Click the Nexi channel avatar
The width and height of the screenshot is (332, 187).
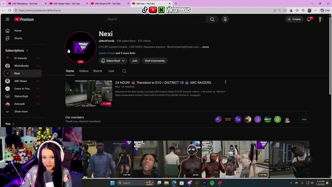pos(81,47)
